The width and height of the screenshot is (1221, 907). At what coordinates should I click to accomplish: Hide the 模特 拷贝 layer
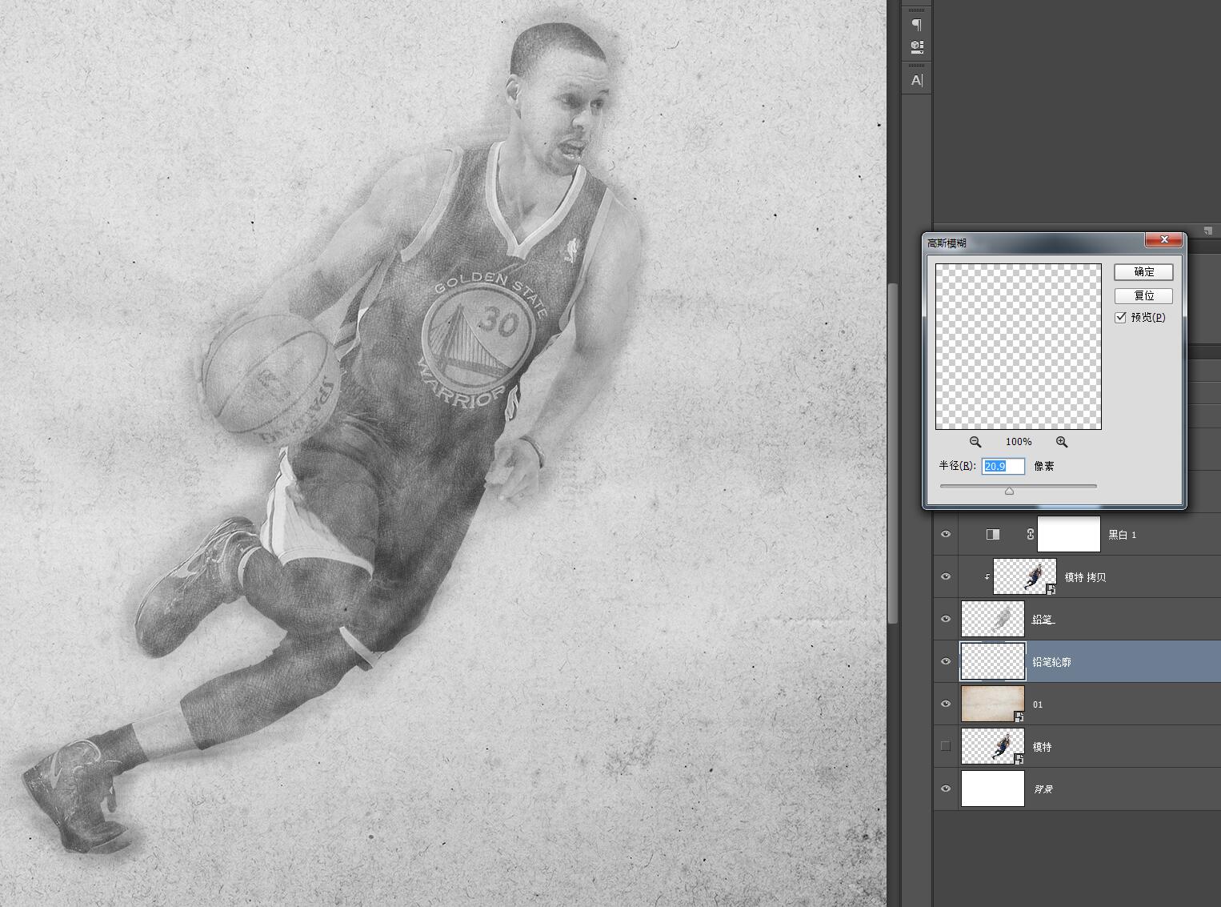[x=946, y=577]
